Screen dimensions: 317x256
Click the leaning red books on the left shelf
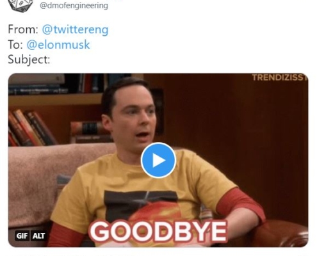click(30, 128)
